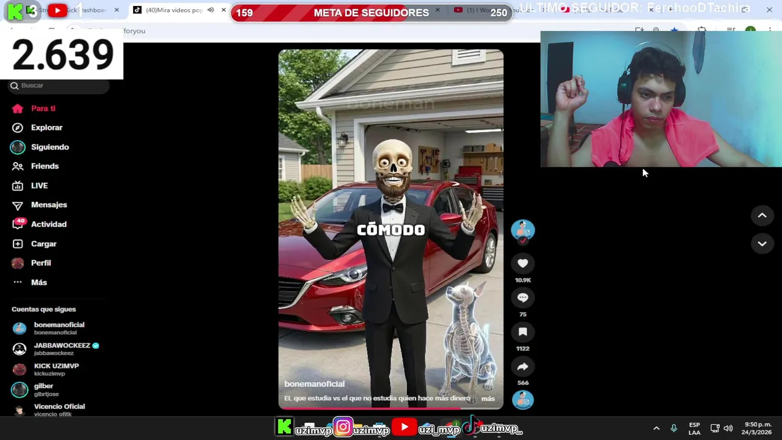Image resolution: width=782 pixels, height=440 pixels.
Task: Close the TikTok browser tab
Action: 224,10
